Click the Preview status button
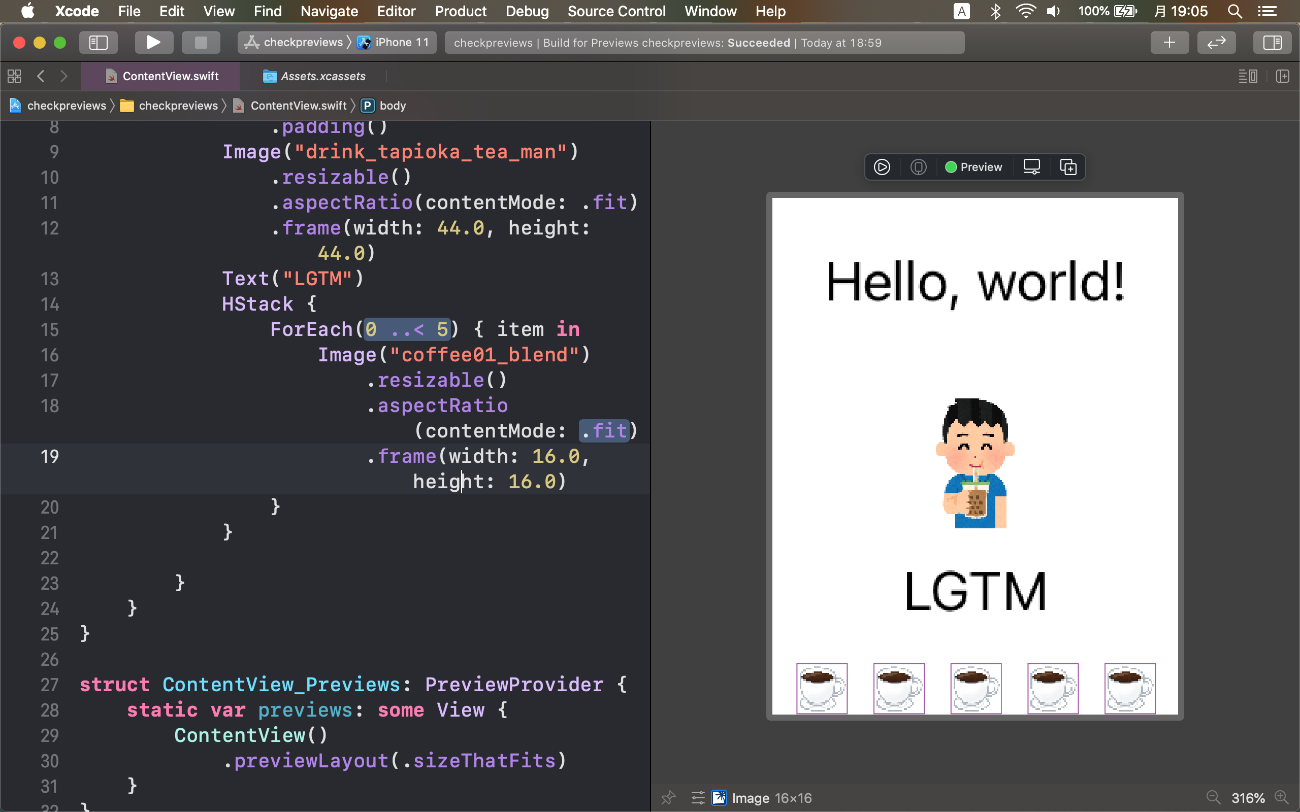Image resolution: width=1300 pixels, height=812 pixels. click(x=973, y=167)
